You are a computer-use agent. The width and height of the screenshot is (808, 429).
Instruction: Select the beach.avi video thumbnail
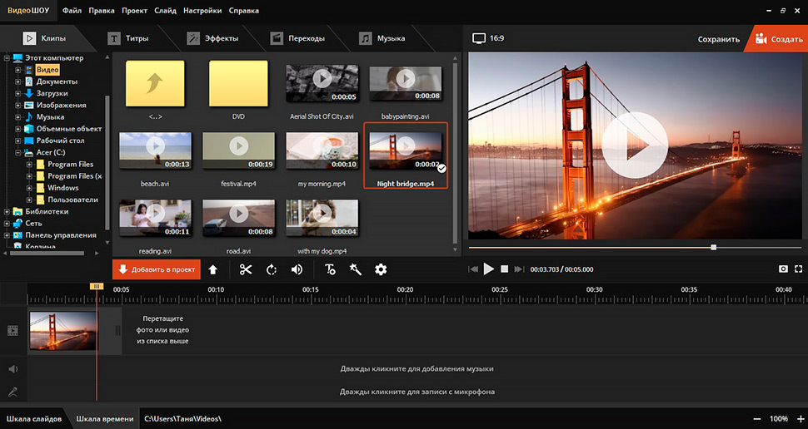pyautogui.click(x=156, y=150)
